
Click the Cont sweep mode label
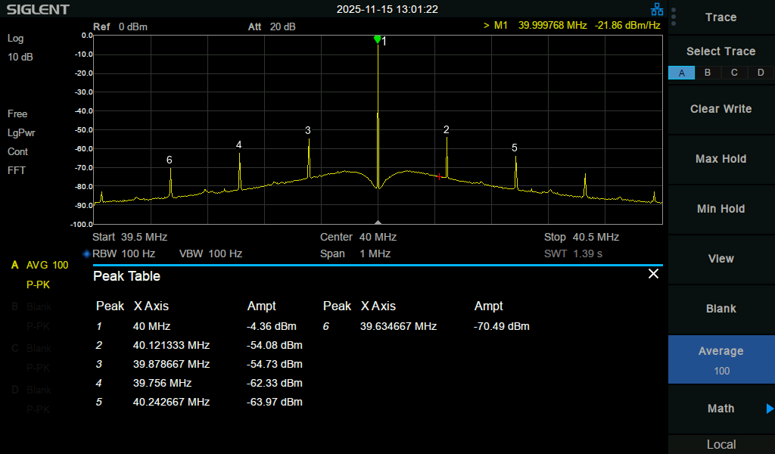18,151
